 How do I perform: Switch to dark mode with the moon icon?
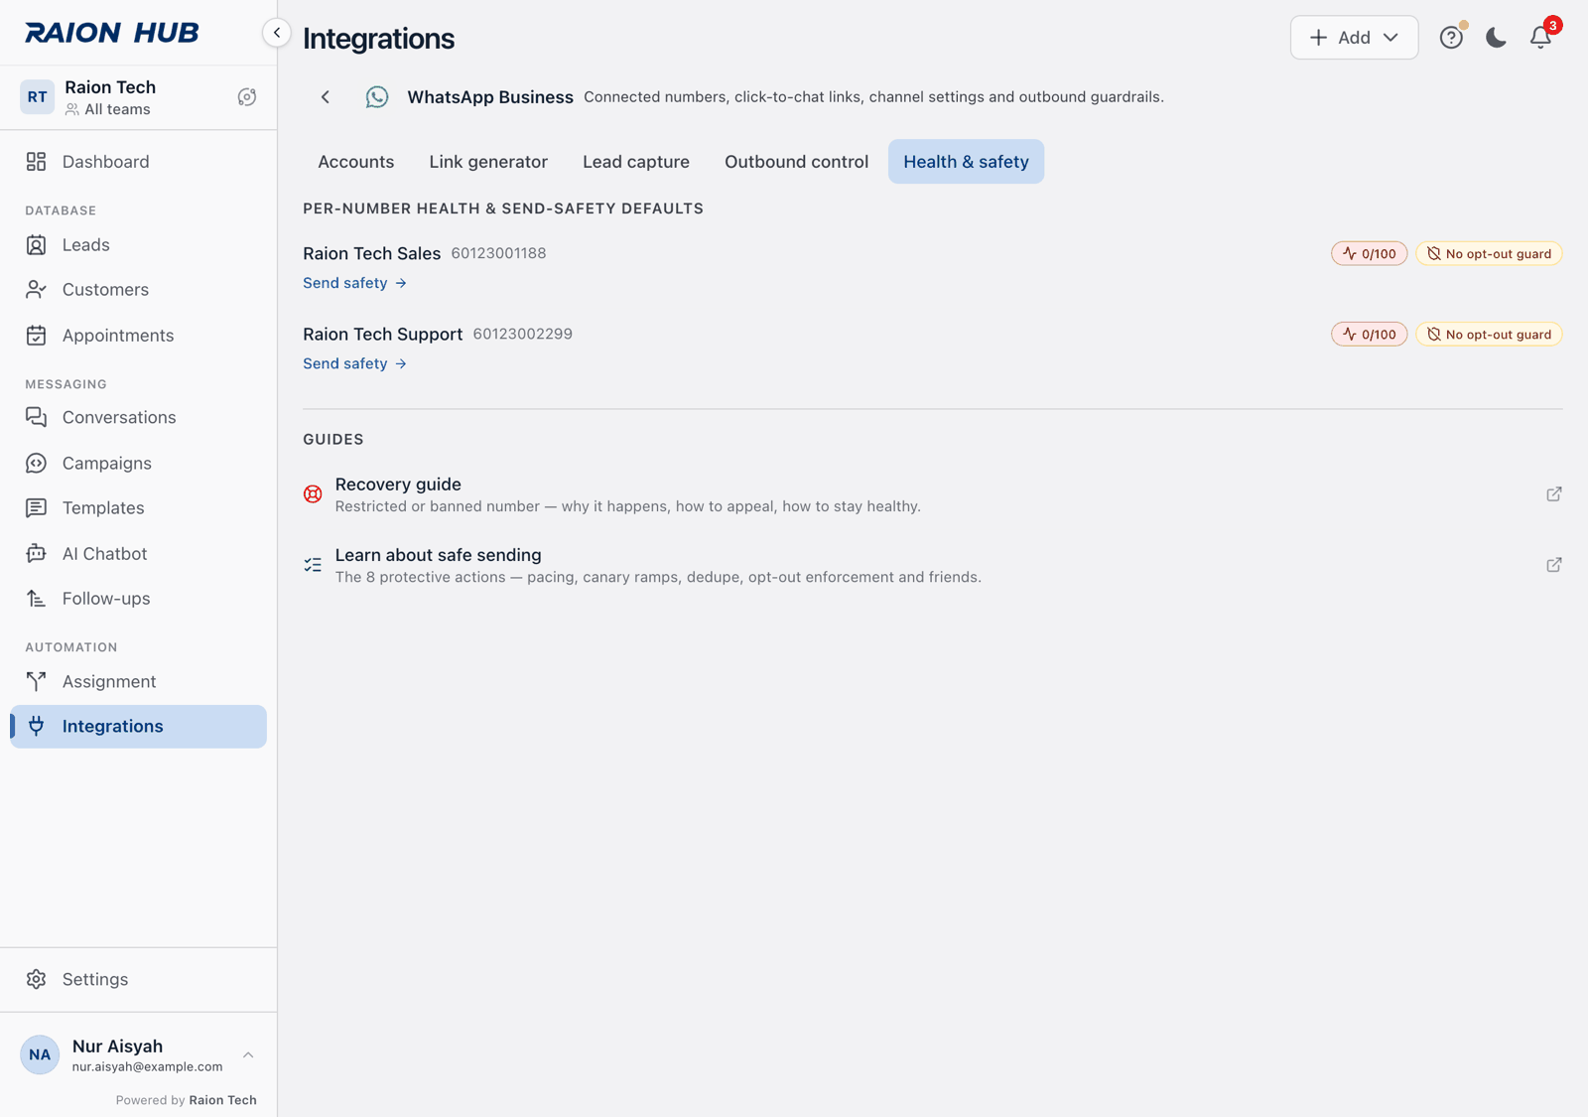coord(1496,38)
